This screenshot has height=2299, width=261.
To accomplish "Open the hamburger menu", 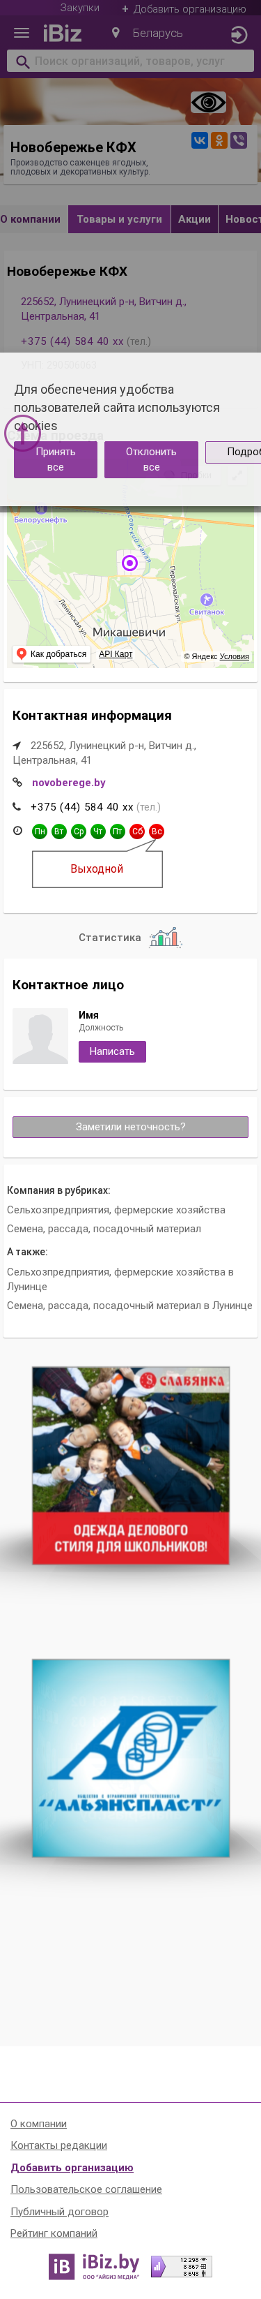I will coord(22,34).
